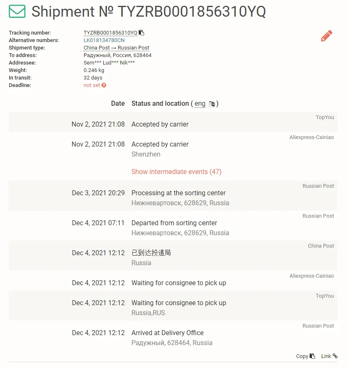Click the Link chain icon below the events
Image resolution: width=349 pixels, height=368 pixels.
click(x=335, y=356)
